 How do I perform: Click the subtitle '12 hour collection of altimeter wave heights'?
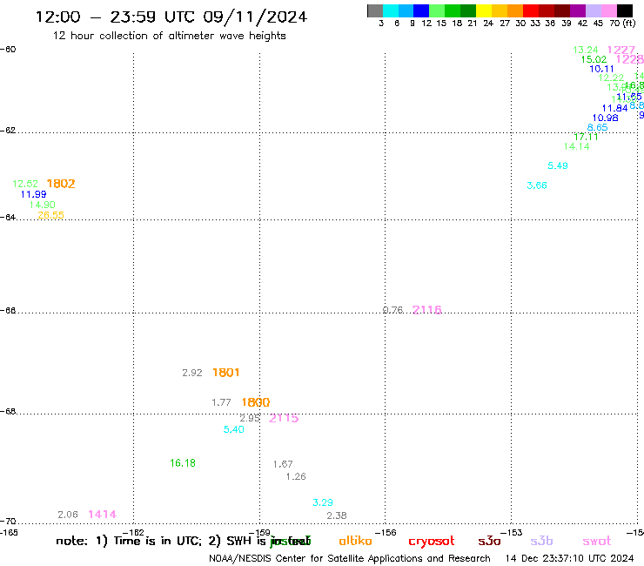(x=170, y=36)
